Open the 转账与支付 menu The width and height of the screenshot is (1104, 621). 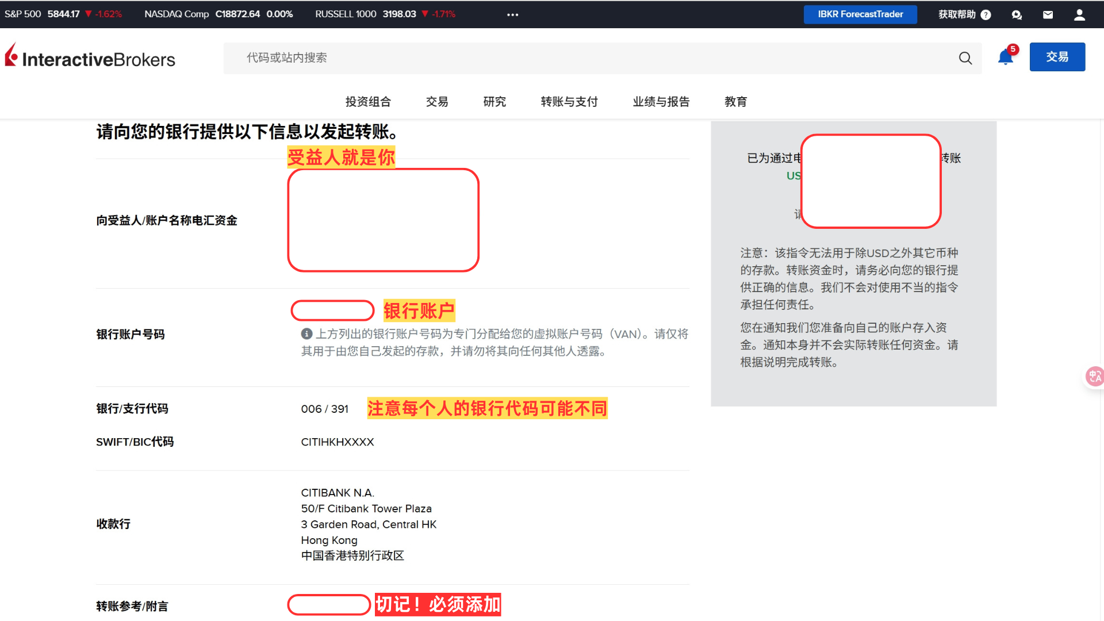tap(569, 102)
